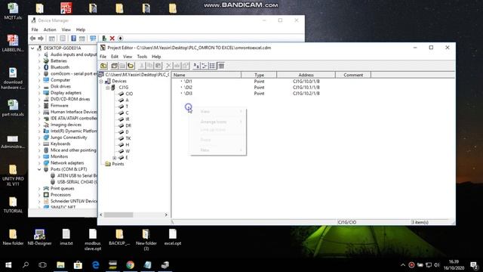483x272 pixels.
Task: Switch to Large Icons view toolbar button
Action: [x=196, y=66]
